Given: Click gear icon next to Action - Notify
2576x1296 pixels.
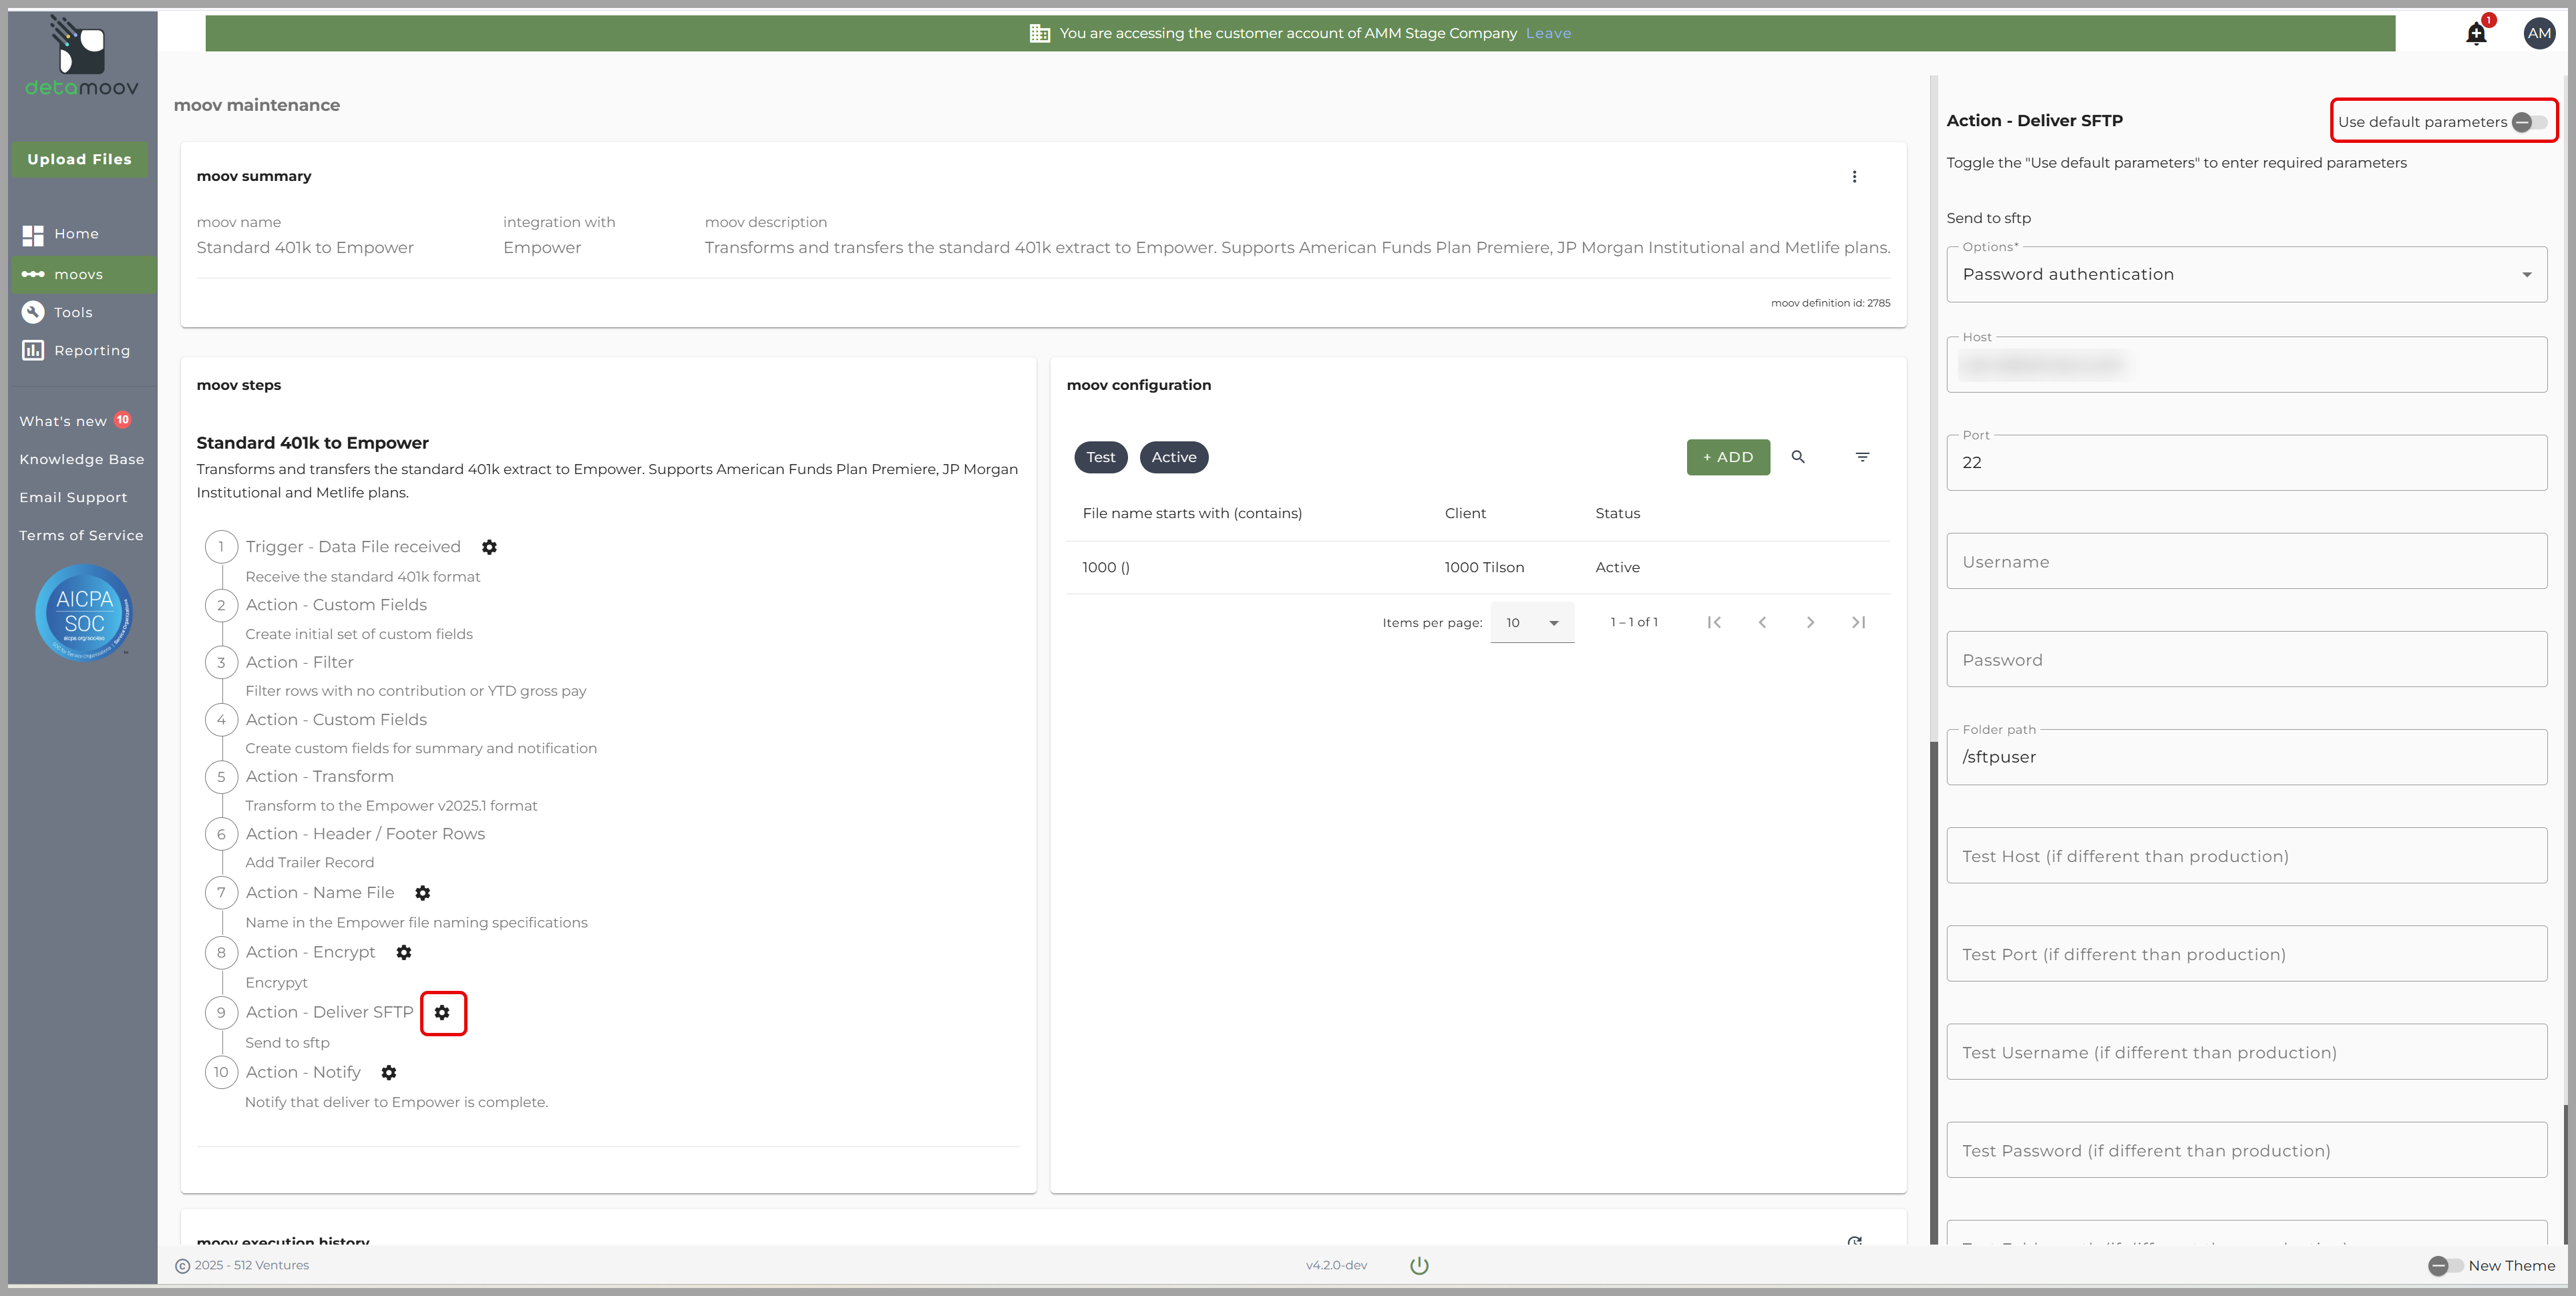Looking at the screenshot, I should pos(389,1072).
